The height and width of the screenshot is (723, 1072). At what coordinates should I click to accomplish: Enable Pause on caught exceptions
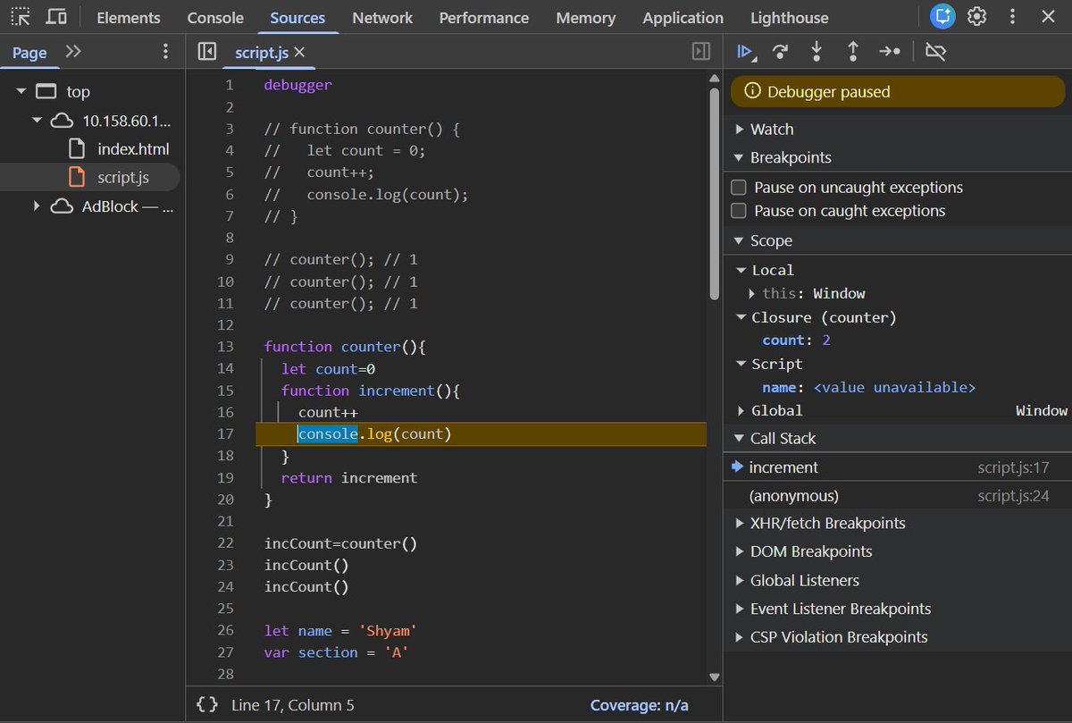[739, 211]
